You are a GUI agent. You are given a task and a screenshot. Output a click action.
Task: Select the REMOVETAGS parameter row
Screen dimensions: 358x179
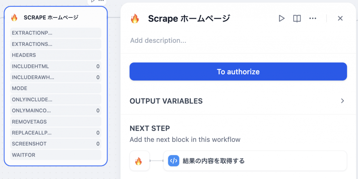point(56,122)
